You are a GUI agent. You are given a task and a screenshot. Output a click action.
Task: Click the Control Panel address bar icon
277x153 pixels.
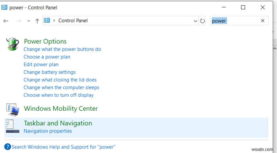(x=47, y=20)
